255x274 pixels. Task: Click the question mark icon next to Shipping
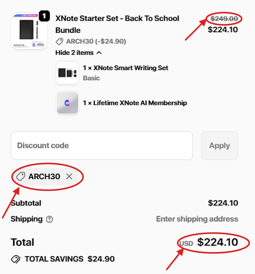point(49,219)
